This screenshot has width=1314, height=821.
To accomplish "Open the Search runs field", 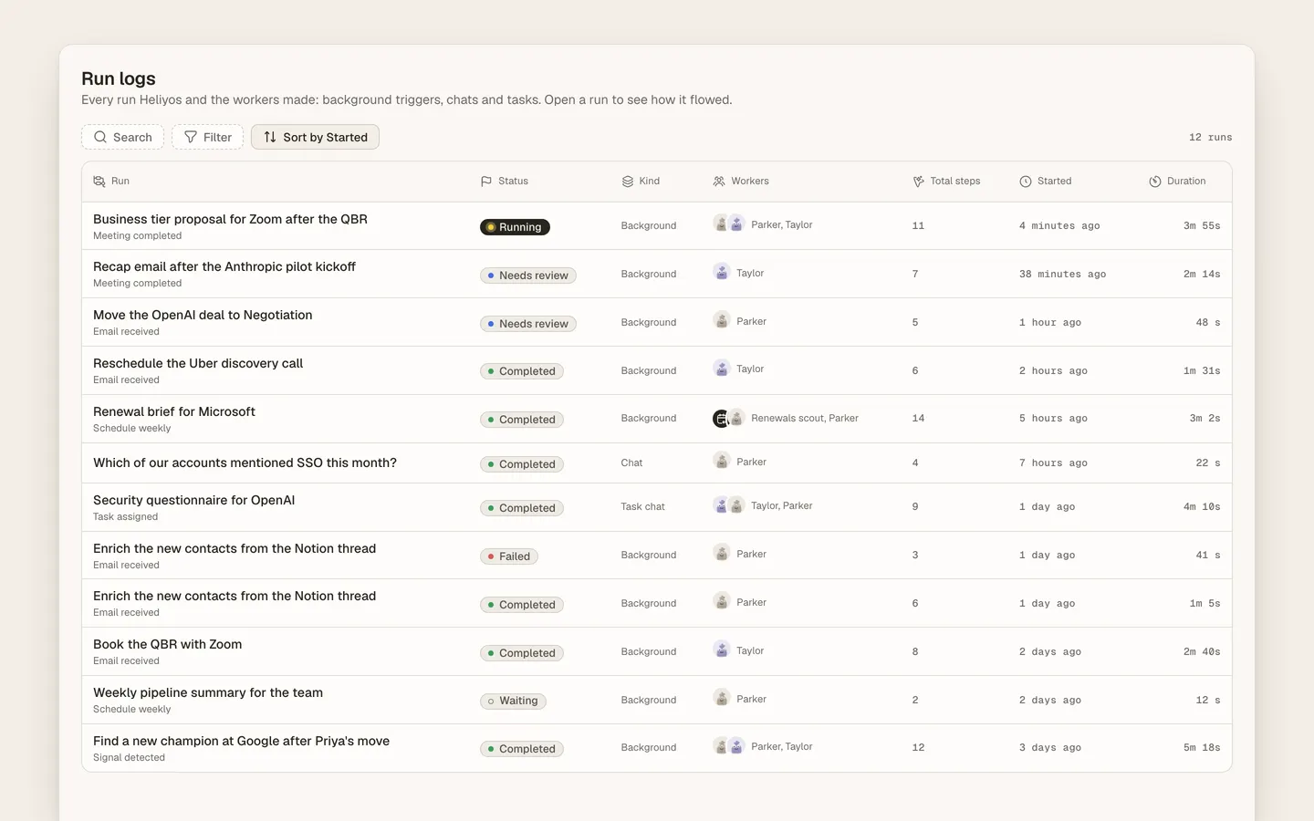I will click(x=122, y=137).
